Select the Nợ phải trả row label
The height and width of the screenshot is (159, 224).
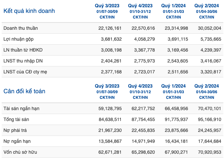tap(15, 130)
